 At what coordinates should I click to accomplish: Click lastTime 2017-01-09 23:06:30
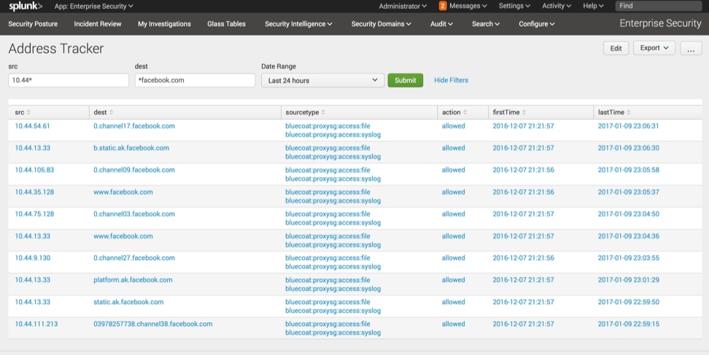[x=629, y=148]
